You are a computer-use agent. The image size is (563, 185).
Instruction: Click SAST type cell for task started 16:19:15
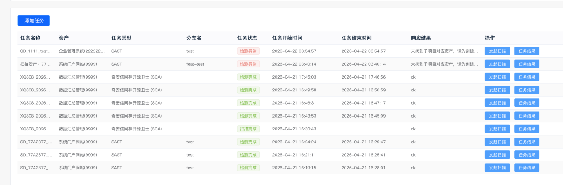[x=117, y=168]
